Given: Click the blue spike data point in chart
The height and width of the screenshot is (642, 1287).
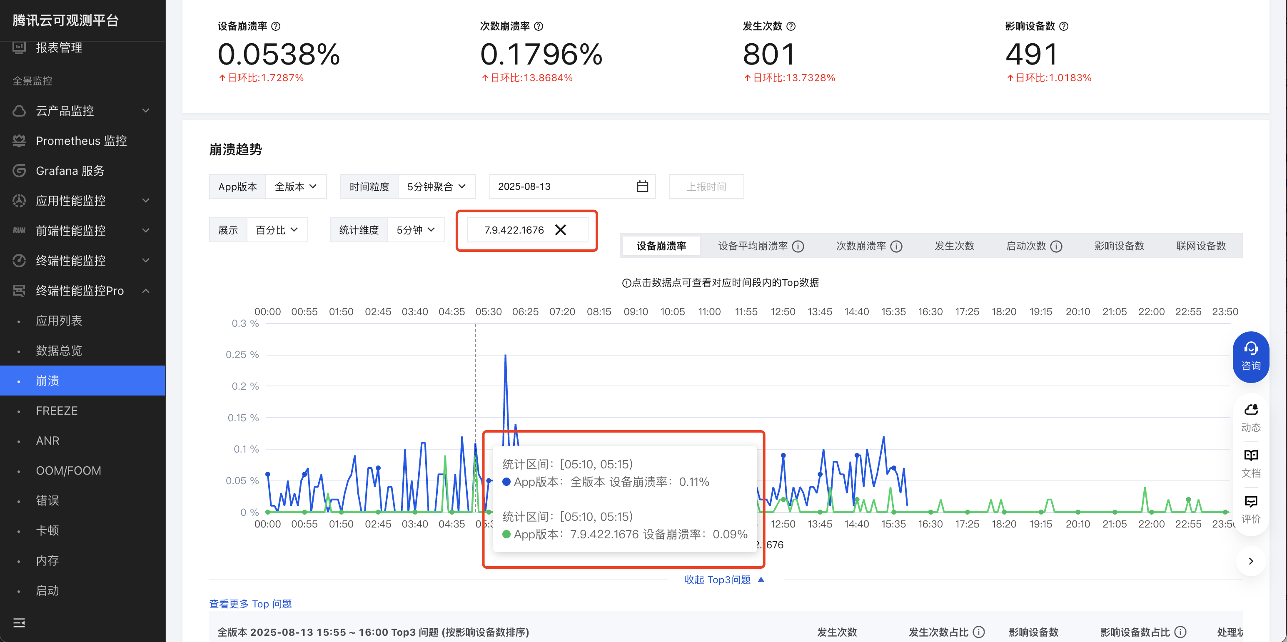Looking at the screenshot, I should (505, 355).
